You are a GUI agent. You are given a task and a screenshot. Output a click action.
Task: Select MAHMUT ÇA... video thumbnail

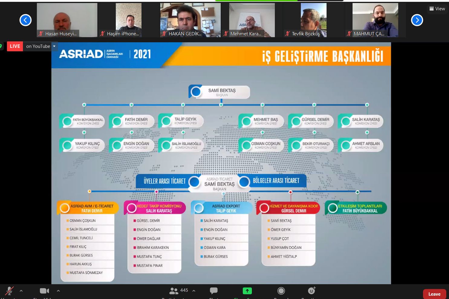(375, 20)
